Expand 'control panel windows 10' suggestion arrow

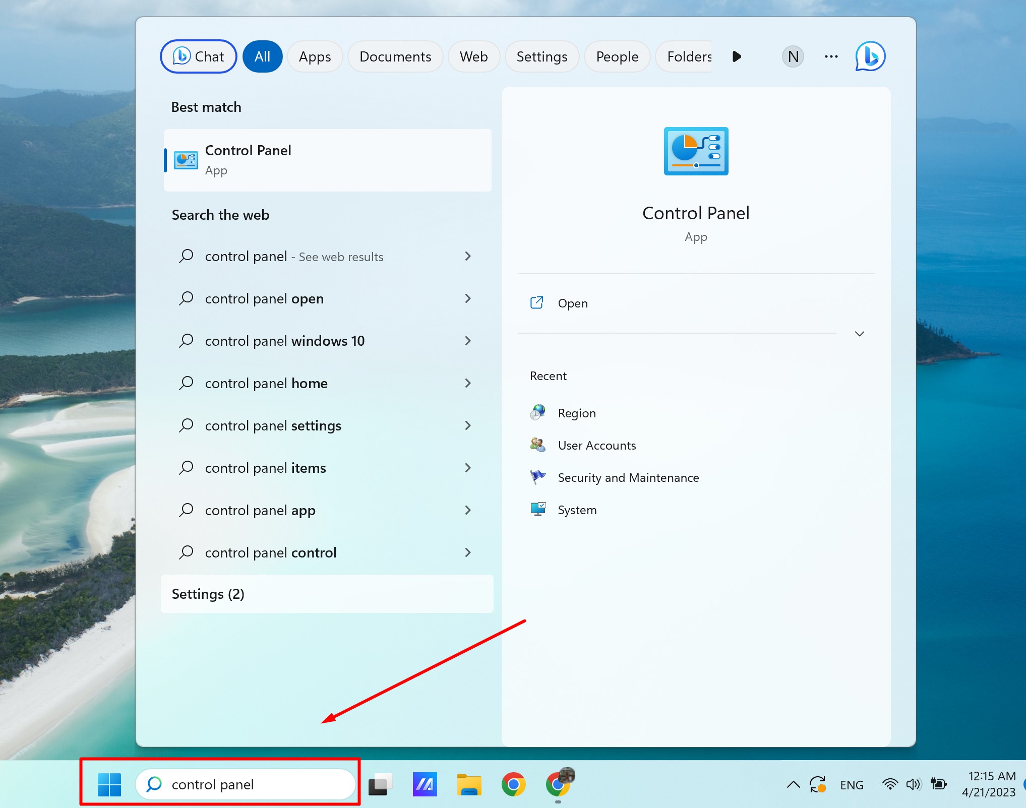click(468, 341)
